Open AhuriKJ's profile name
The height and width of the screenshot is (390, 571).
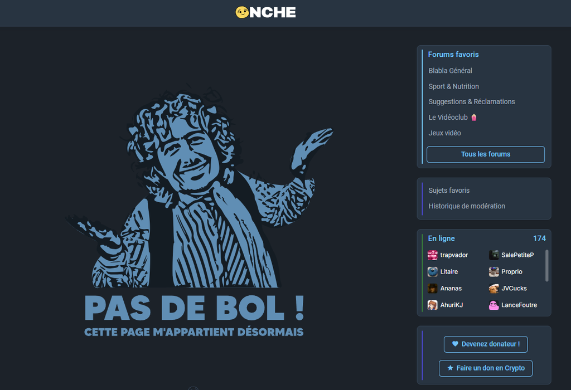pos(452,305)
